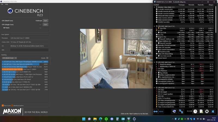Expand the HWiNFO layout with the blue double-arrow icon
The height and width of the screenshot is (122, 218).
click(156, 111)
